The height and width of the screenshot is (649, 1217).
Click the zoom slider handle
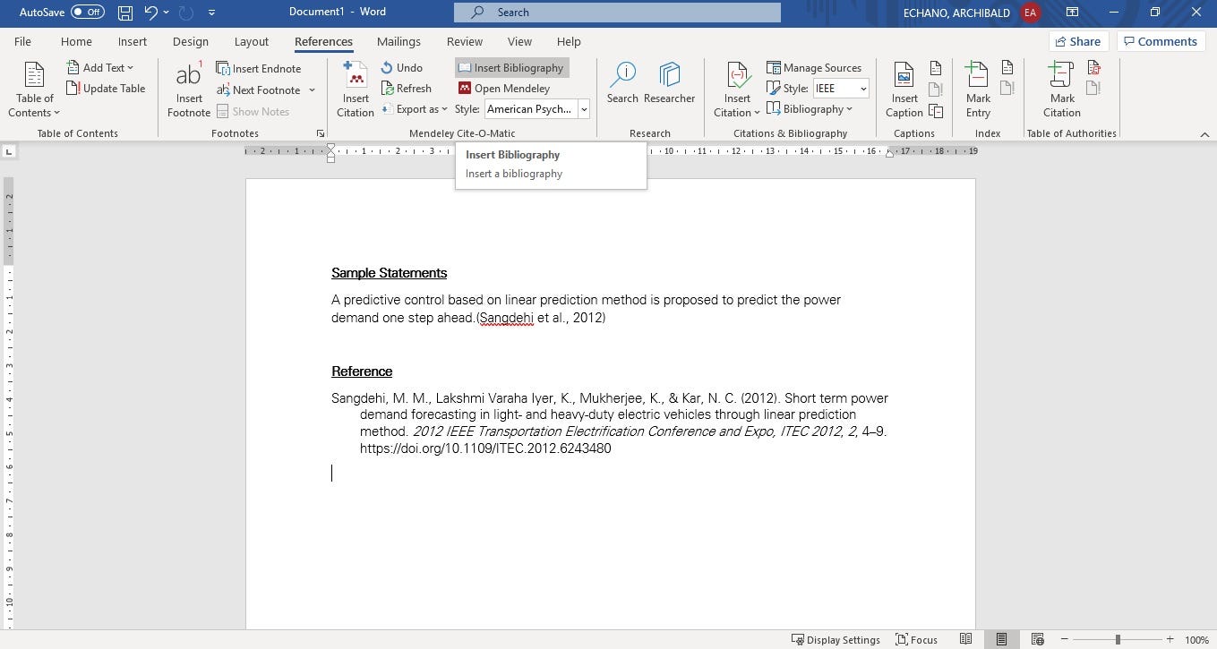coord(1118,640)
